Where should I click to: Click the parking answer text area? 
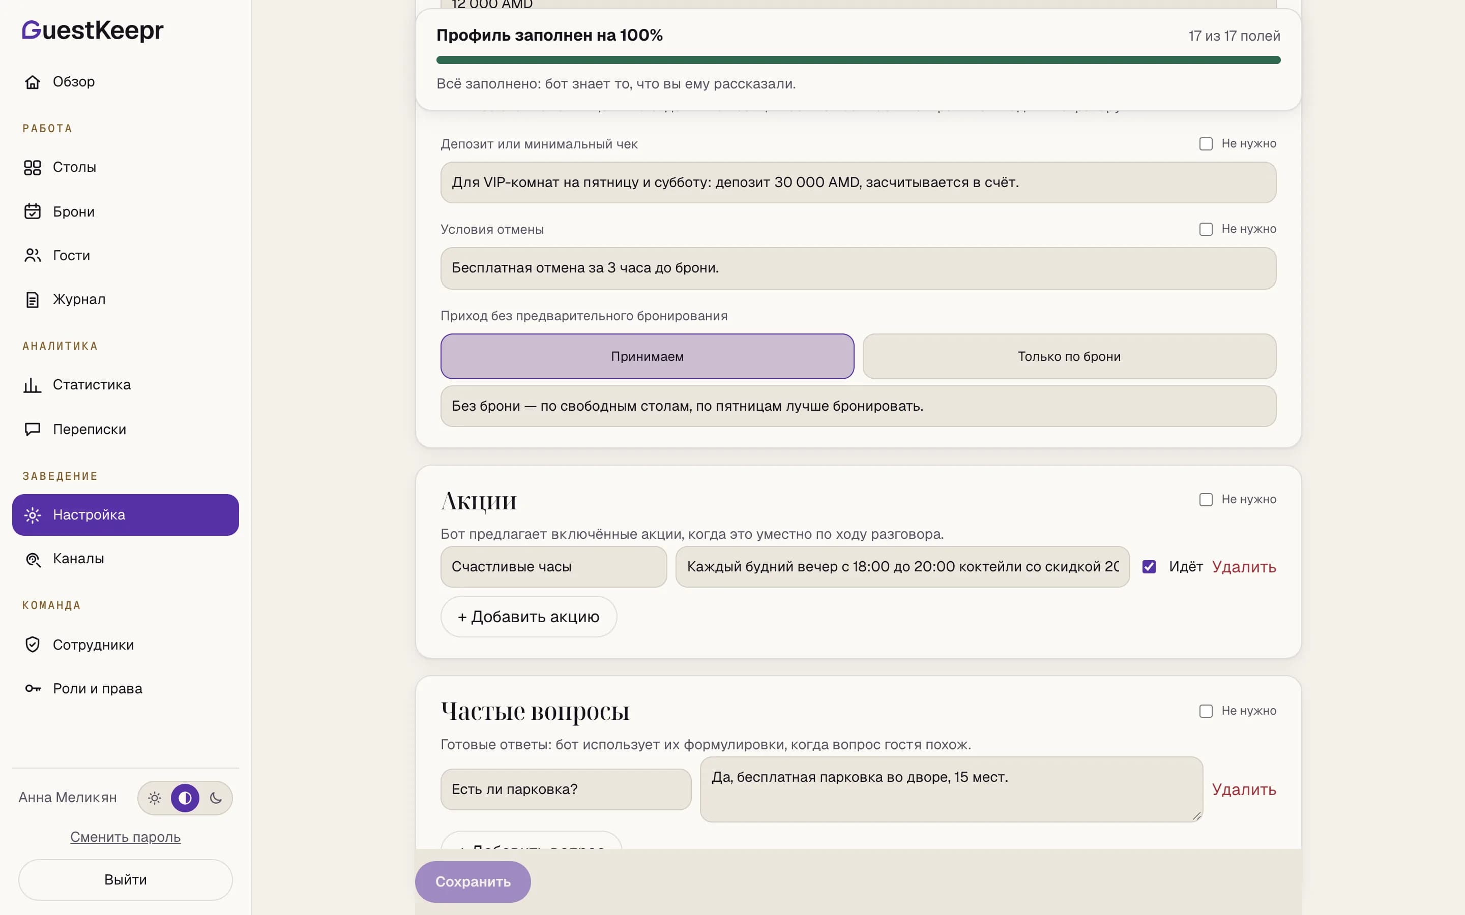pyautogui.click(x=951, y=790)
